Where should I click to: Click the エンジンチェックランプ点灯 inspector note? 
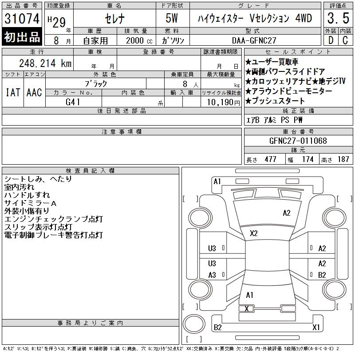(53, 219)
